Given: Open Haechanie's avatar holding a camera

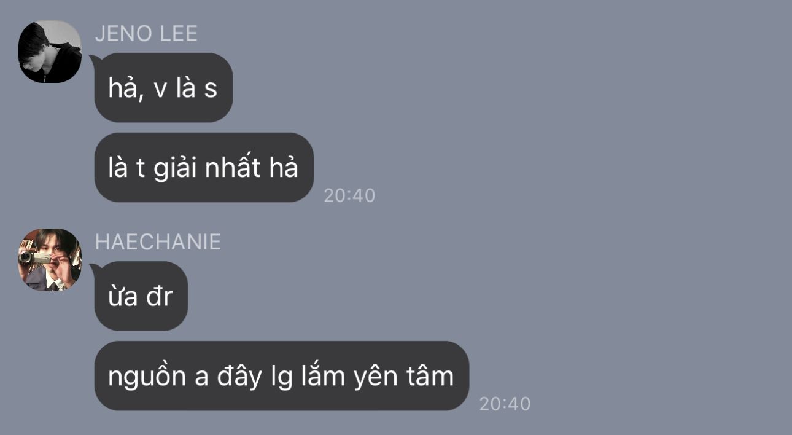Looking at the screenshot, I should pos(50,260).
